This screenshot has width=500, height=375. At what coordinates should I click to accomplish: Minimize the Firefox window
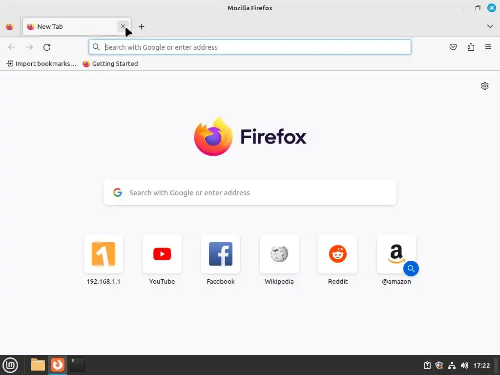click(x=464, y=8)
